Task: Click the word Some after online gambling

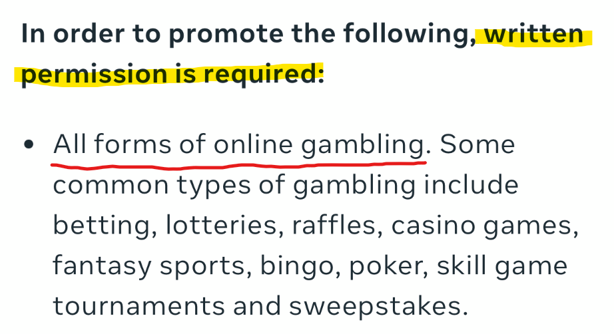Action: (x=477, y=144)
